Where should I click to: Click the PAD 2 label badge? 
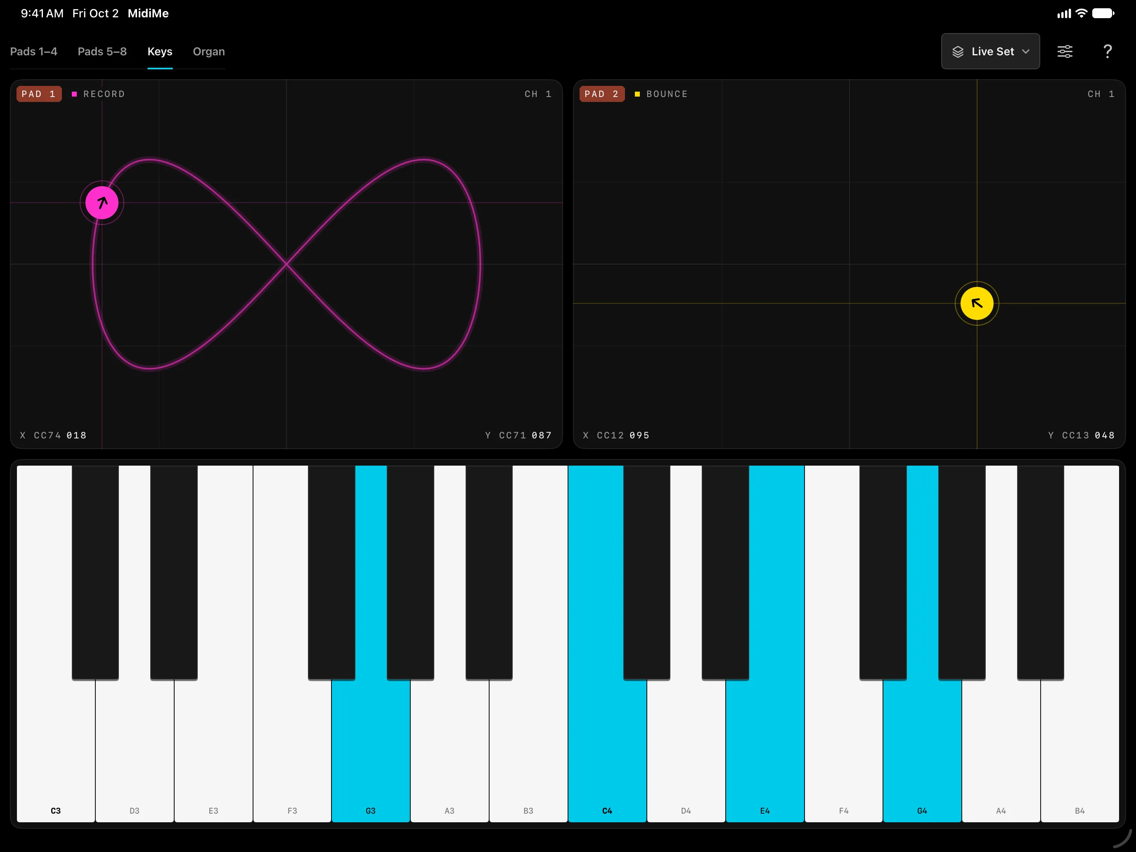(x=602, y=94)
